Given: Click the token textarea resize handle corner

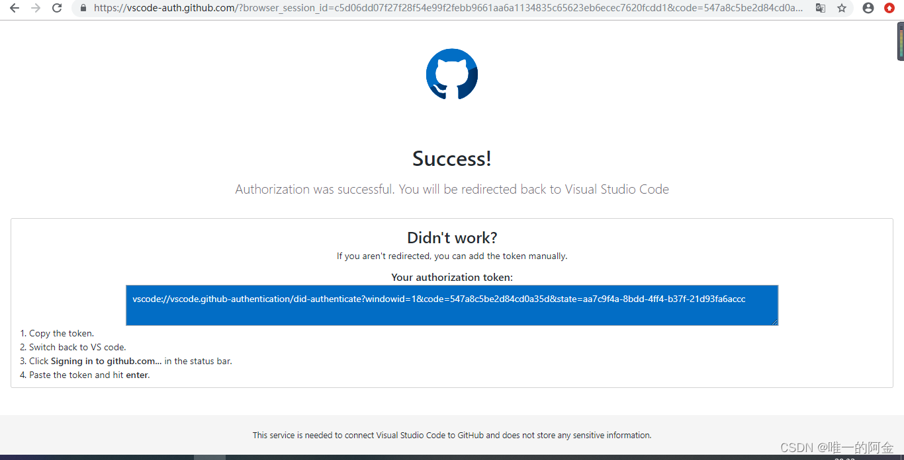Looking at the screenshot, I should point(774,322).
